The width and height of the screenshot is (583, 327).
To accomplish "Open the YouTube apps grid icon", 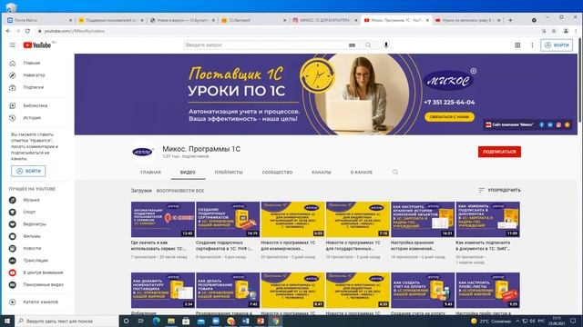I will (x=517, y=45).
